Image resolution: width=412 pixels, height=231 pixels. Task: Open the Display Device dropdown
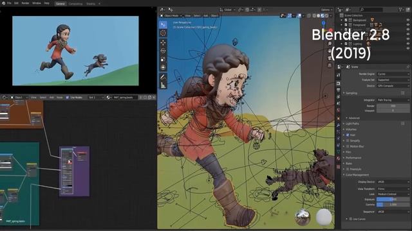pyautogui.click(x=393, y=182)
